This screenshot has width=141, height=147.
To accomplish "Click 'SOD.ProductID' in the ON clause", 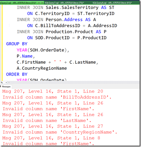I will coord(52,38).
